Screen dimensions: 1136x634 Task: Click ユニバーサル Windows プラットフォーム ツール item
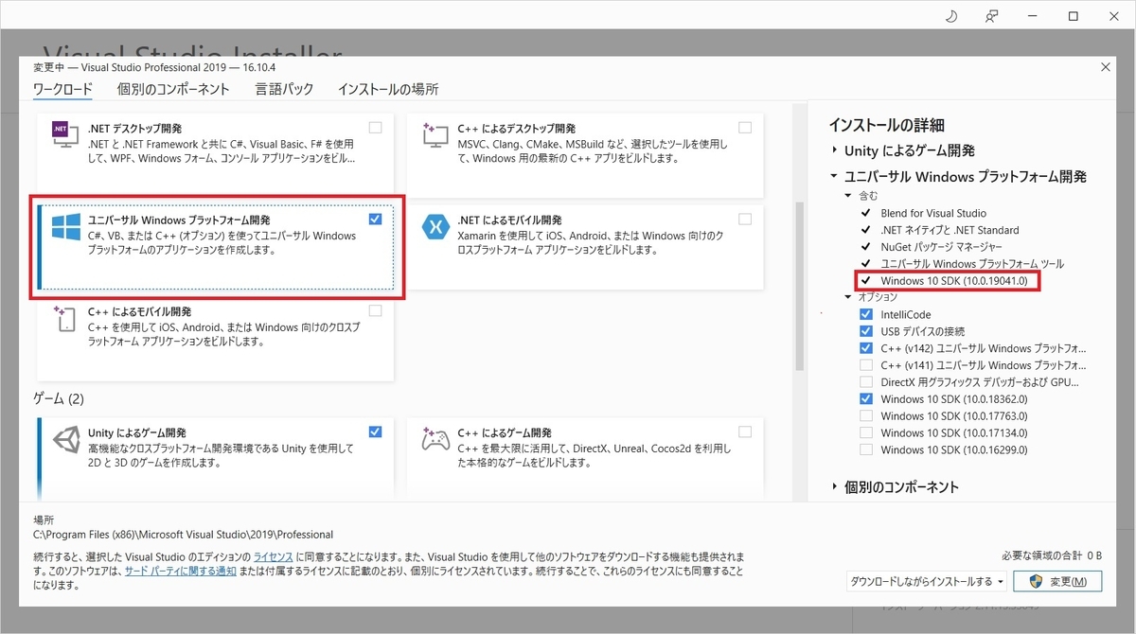[972, 264]
